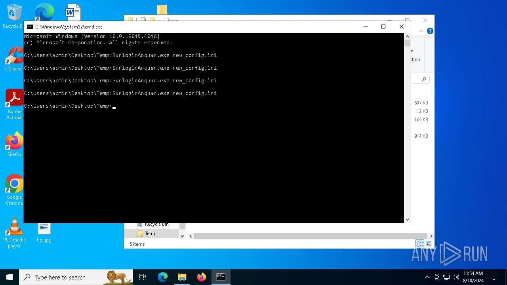Open Google Chrome desktop shortcut
Viewport: 507px width, 285px height.
(14, 190)
